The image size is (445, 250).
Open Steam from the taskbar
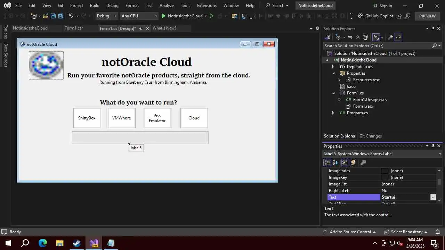[x=77, y=243]
